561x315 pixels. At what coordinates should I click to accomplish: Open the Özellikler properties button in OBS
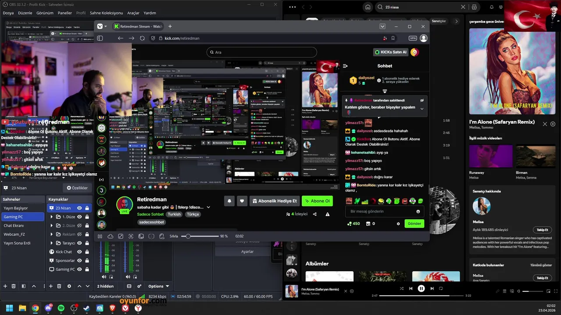point(77,188)
